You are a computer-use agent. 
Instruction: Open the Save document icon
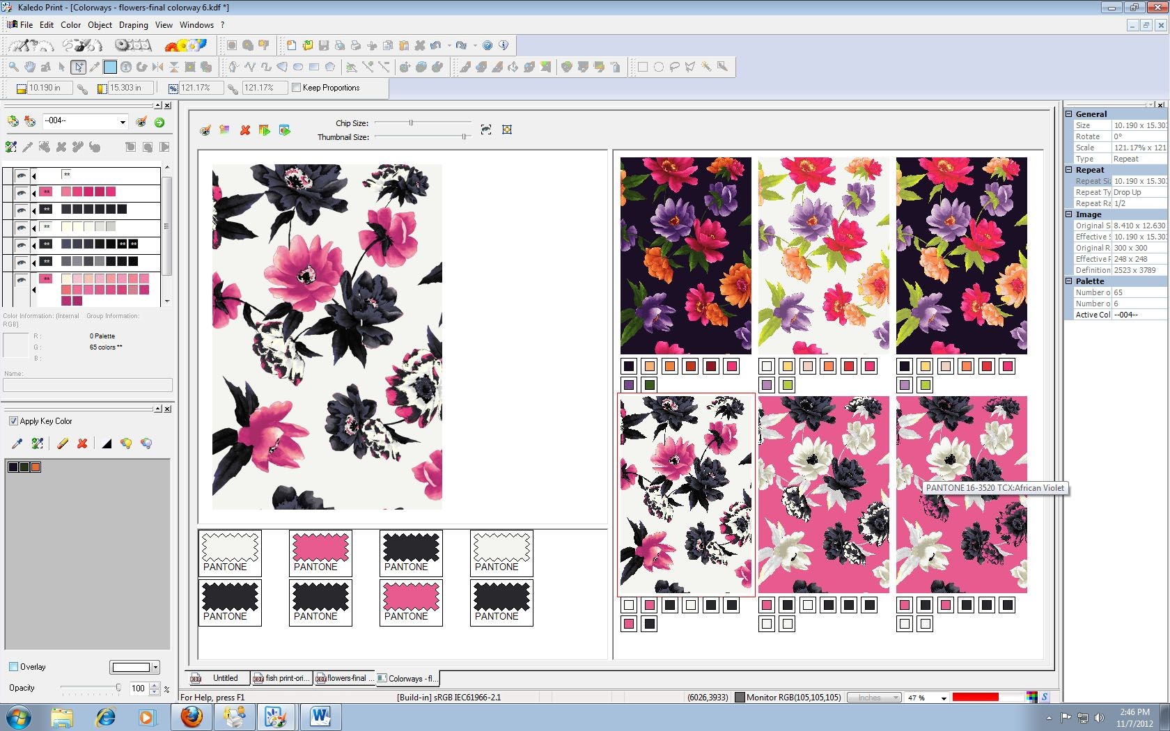coord(324,46)
